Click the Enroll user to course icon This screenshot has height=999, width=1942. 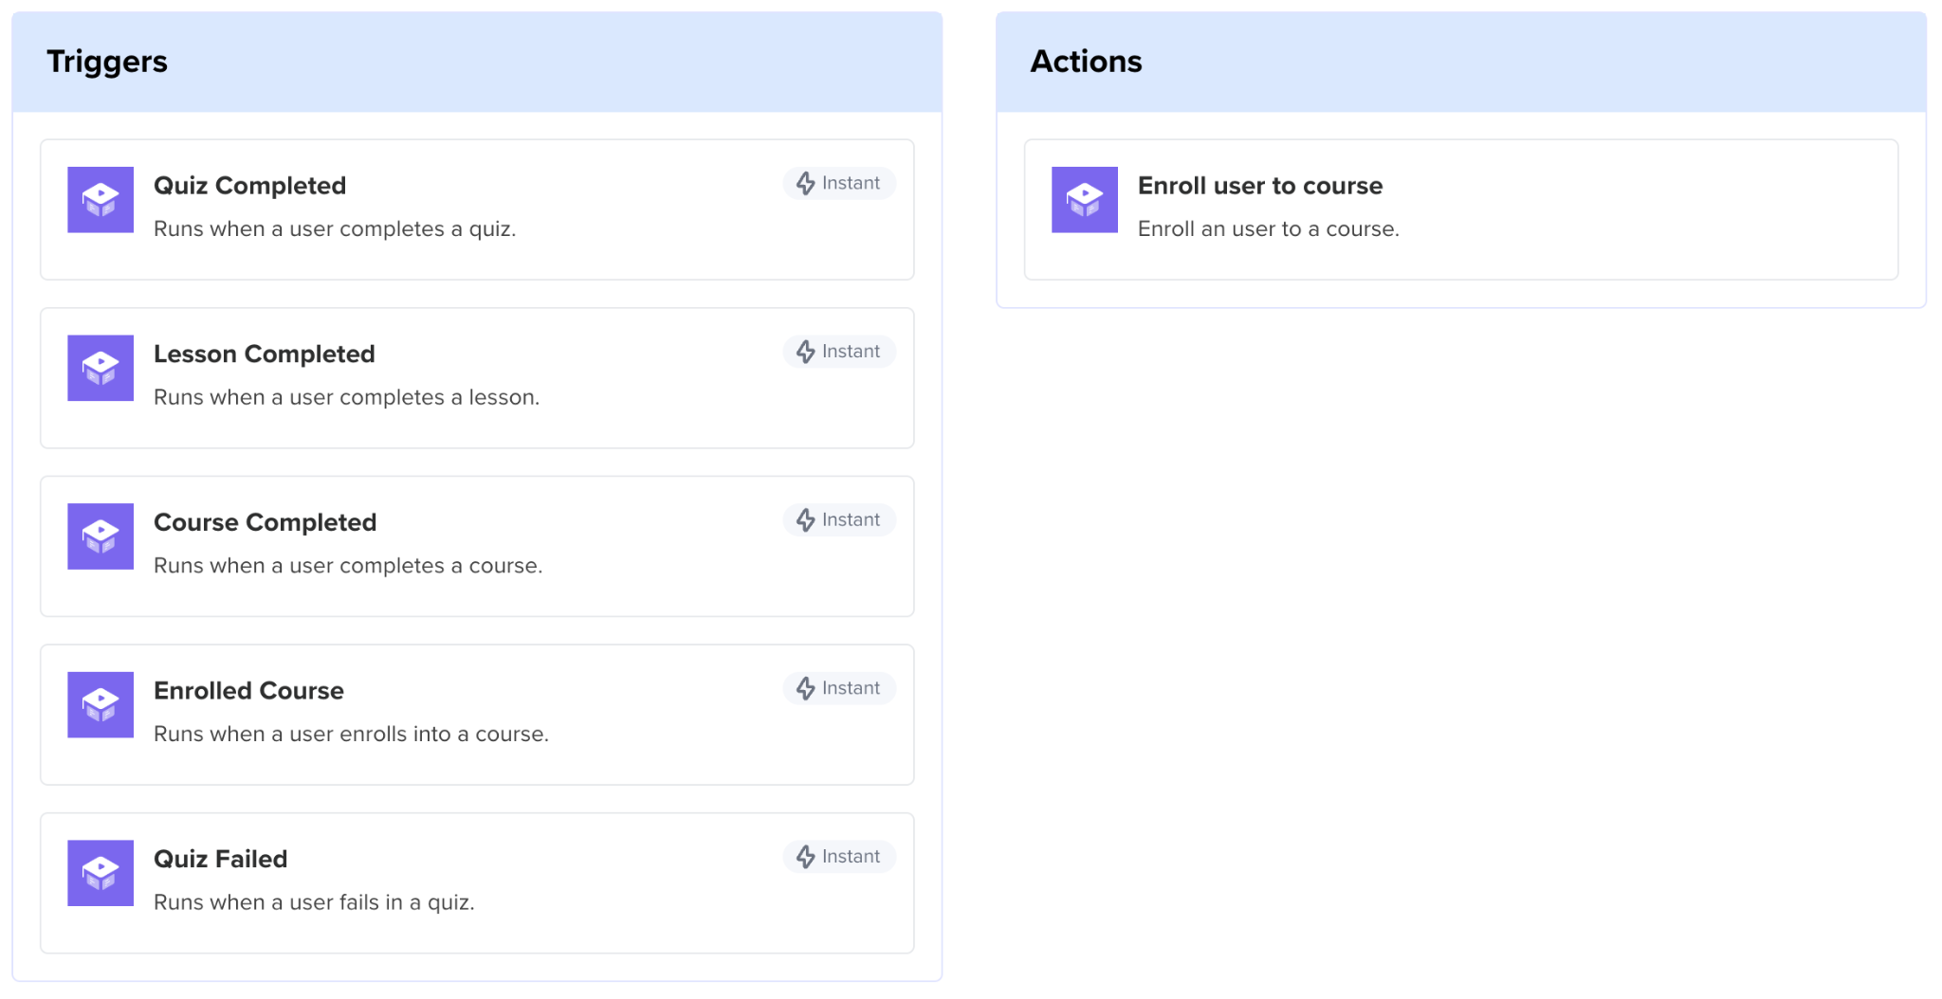1084,200
